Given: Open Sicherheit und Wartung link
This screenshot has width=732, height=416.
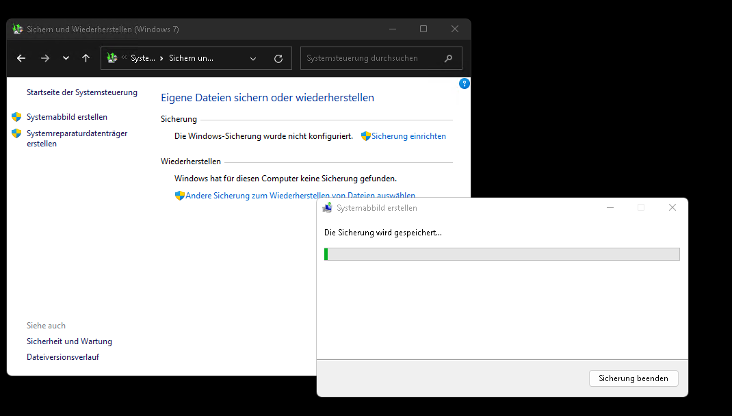Looking at the screenshot, I should point(69,341).
